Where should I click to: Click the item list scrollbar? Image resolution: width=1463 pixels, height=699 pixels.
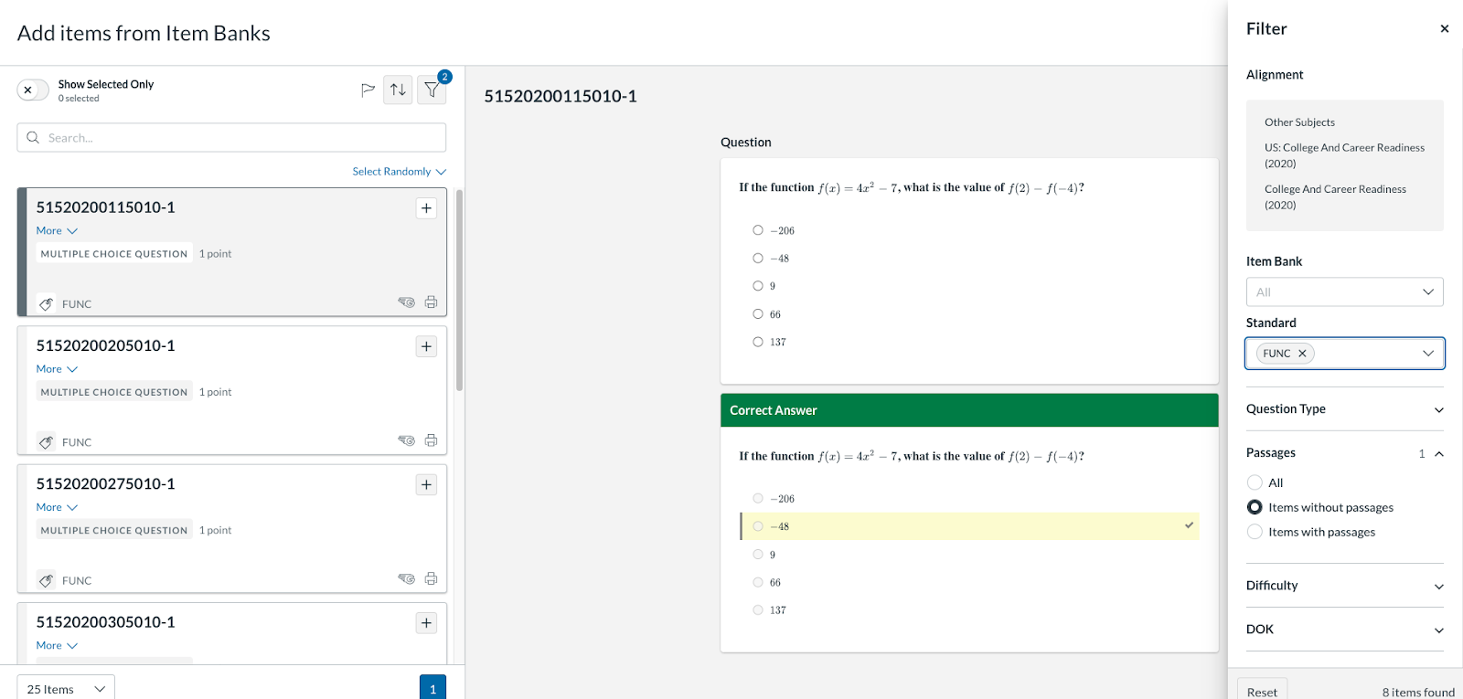[459, 291]
